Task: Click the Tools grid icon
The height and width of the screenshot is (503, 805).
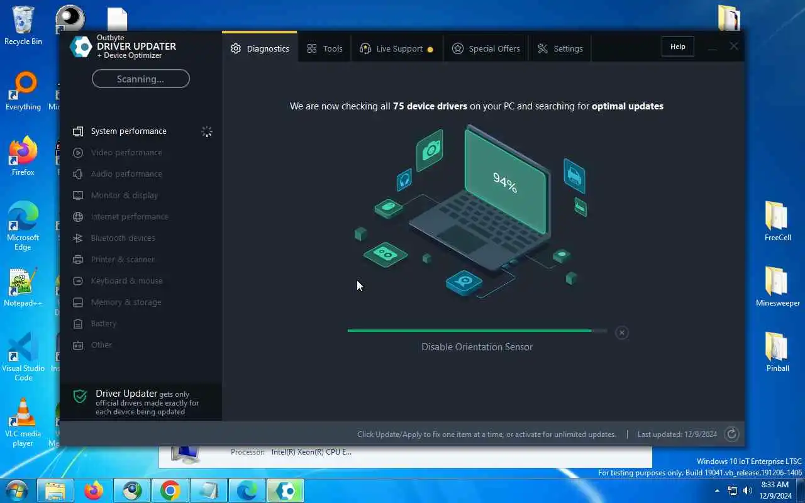Action: [312, 48]
